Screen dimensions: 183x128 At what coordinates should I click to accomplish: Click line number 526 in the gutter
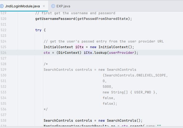coord(3,53)
